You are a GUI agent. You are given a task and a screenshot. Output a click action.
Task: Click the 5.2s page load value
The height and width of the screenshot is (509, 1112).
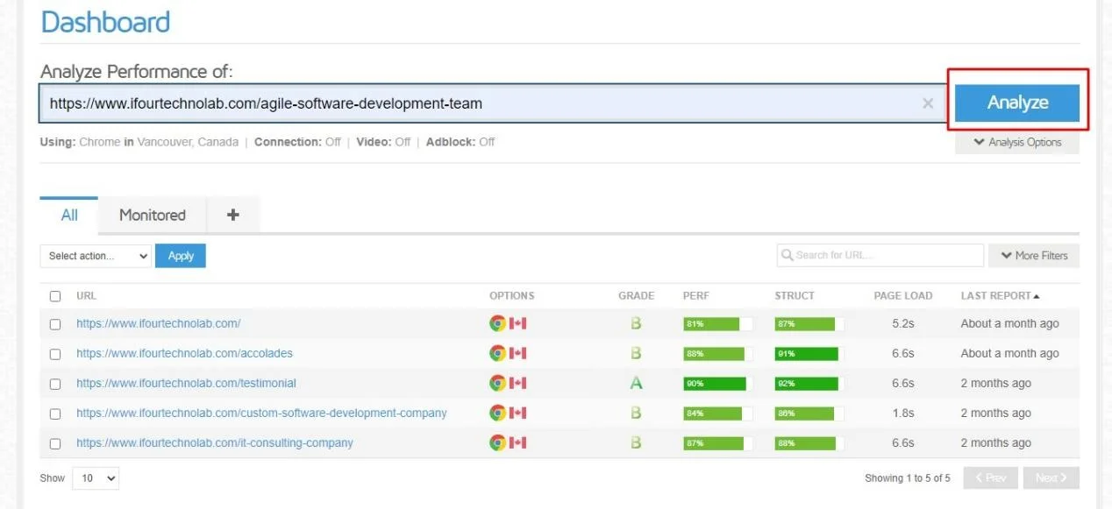coord(903,323)
